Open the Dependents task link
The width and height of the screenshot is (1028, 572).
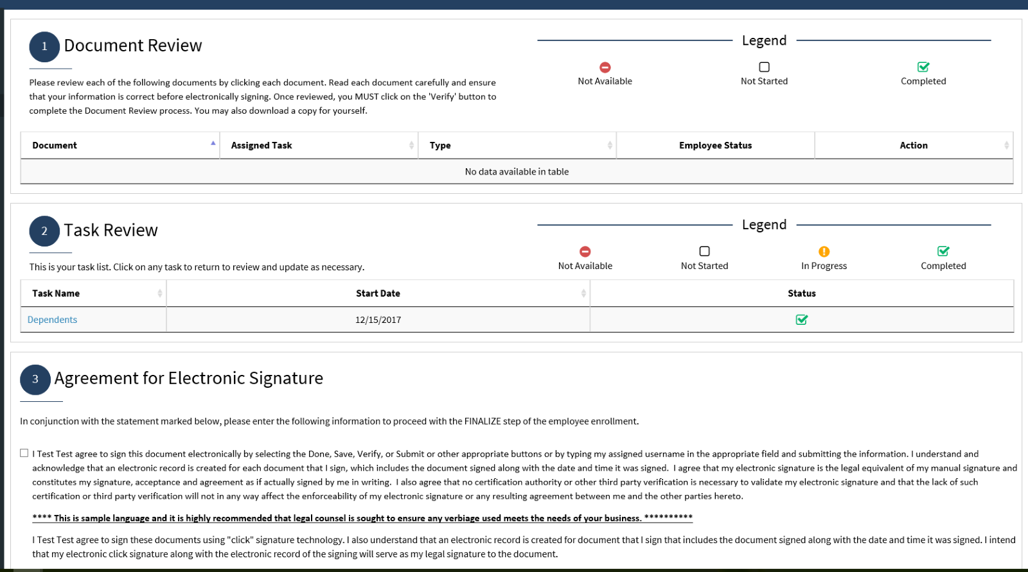[52, 320]
